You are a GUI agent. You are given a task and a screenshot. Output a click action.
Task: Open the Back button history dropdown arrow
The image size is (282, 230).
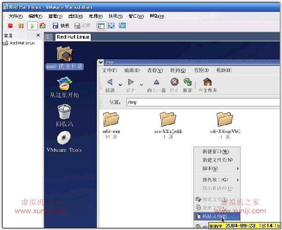pos(120,84)
